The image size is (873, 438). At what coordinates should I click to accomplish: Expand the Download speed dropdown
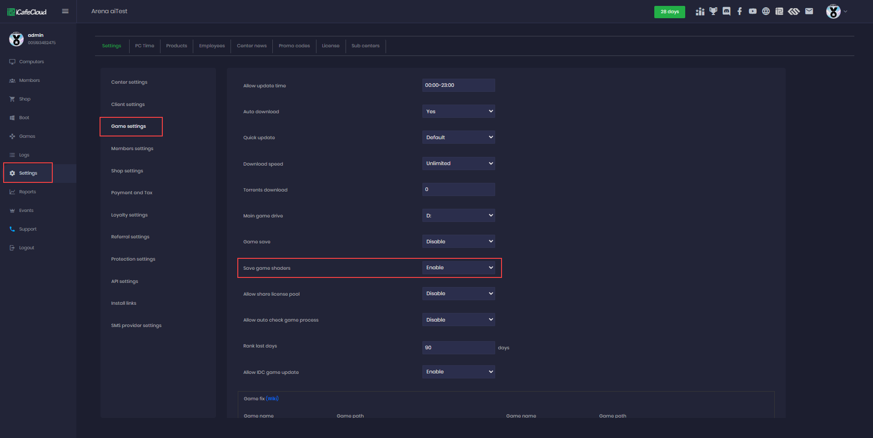point(458,164)
